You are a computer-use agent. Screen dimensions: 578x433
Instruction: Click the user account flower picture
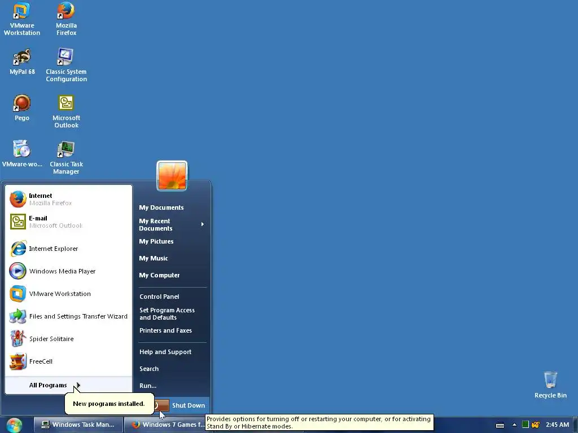[172, 176]
